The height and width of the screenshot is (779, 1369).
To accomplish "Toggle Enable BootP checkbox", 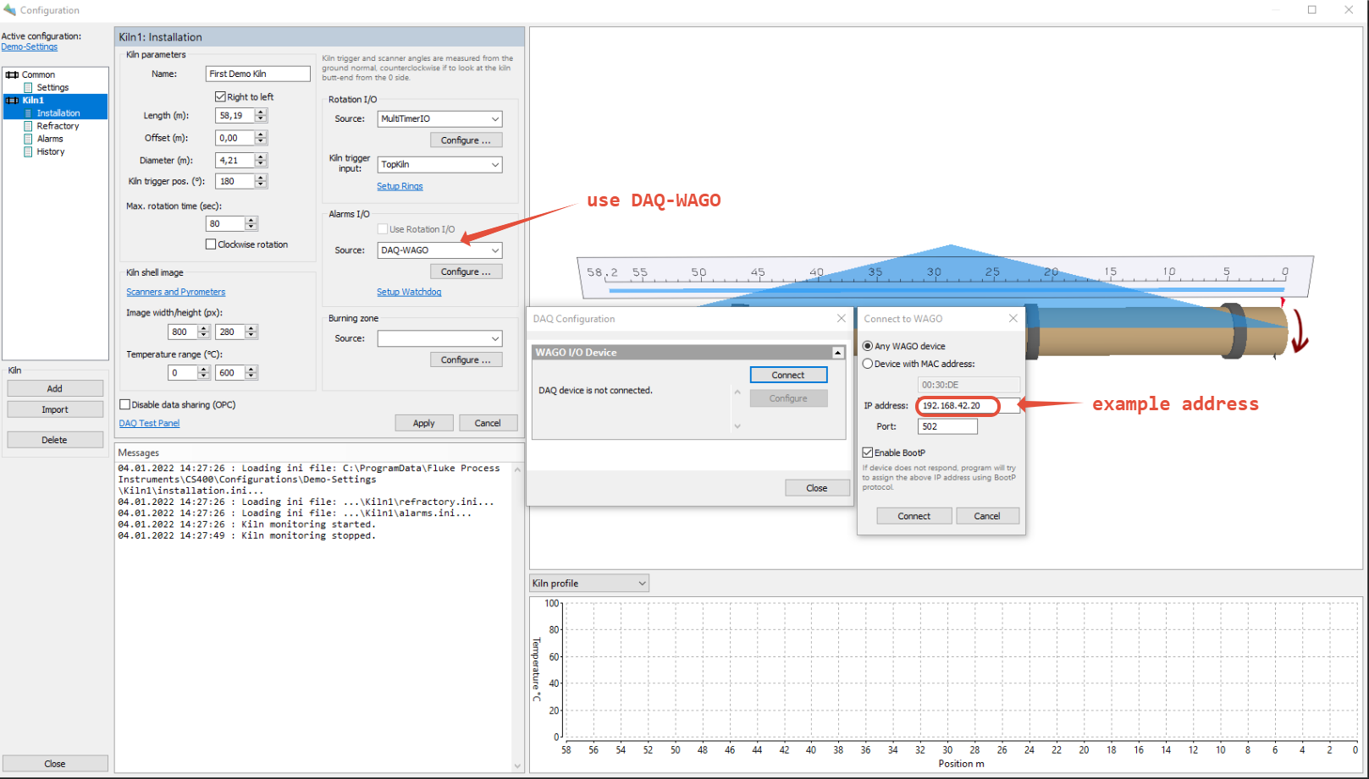I will click(868, 453).
